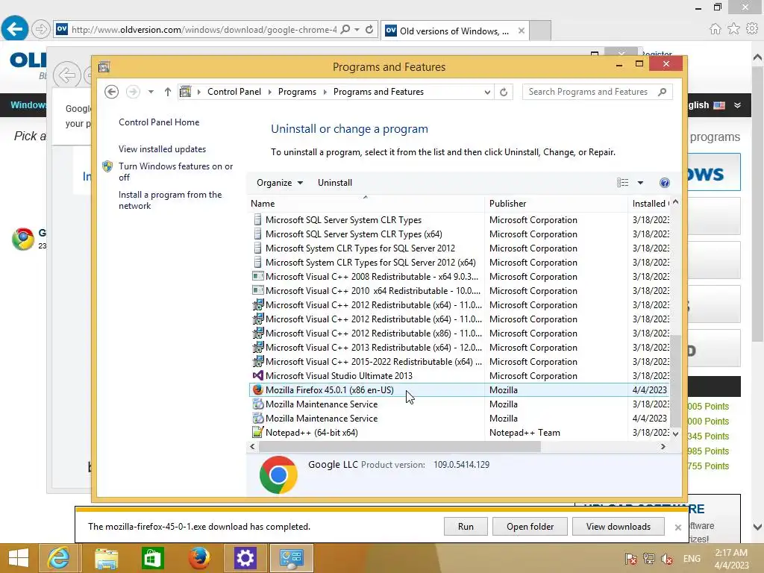Click the Google Chrome logo in details pane
The width and height of the screenshot is (764, 573).
279,475
